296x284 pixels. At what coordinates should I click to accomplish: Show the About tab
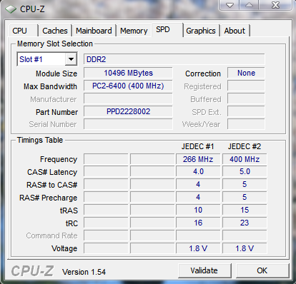(x=235, y=31)
